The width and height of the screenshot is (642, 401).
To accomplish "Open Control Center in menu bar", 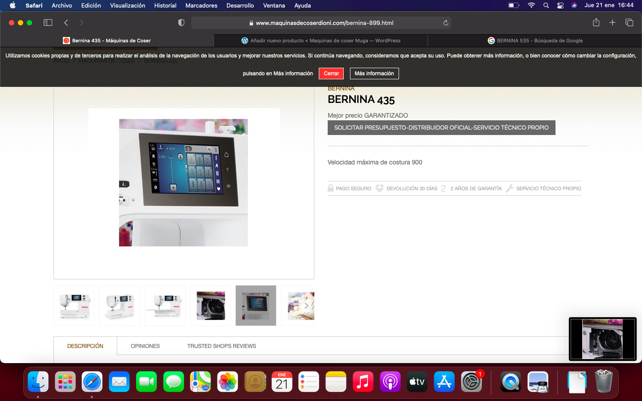I will (560, 5).
